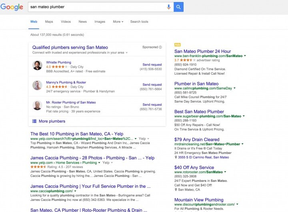Open The Best 10 Plumbing in San Mateo Yelp result
The height and width of the screenshot is (212, 288).
(77, 134)
